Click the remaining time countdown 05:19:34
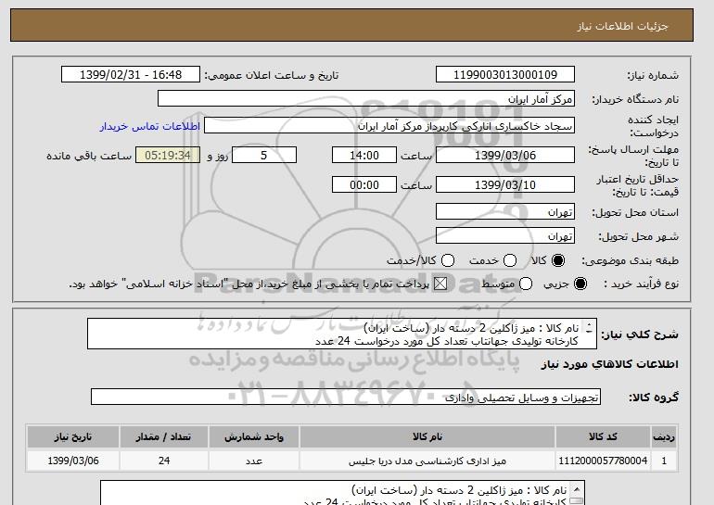This screenshot has height=505, width=714. pyautogui.click(x=168, y=155)
